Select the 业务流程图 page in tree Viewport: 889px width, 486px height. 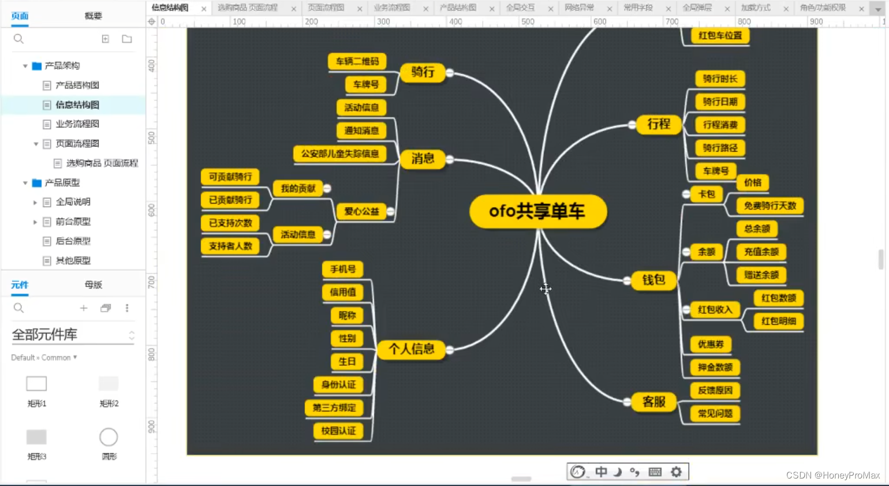[x=77, y=124]
